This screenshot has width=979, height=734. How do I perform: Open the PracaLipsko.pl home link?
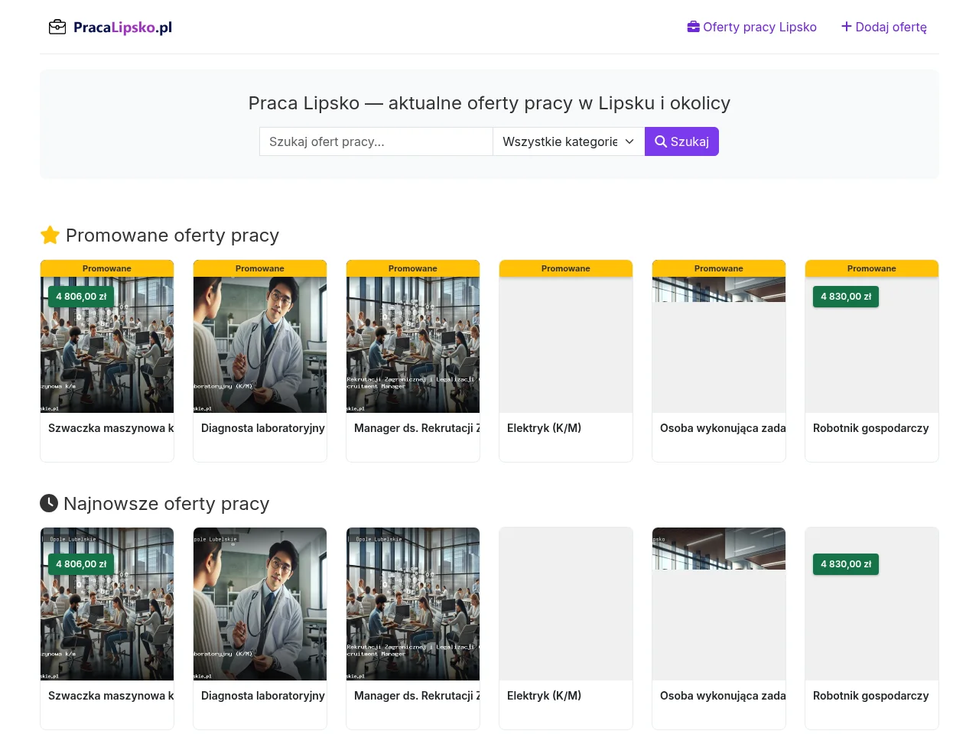[110, 28]
